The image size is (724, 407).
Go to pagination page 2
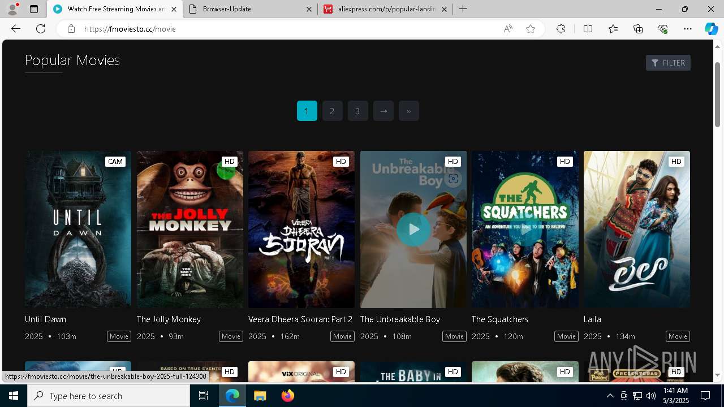click(x=332, y=111)
